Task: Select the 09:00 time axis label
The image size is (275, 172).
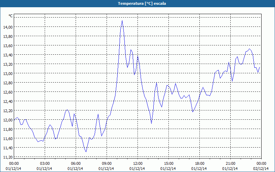Action: click(107, 164)
